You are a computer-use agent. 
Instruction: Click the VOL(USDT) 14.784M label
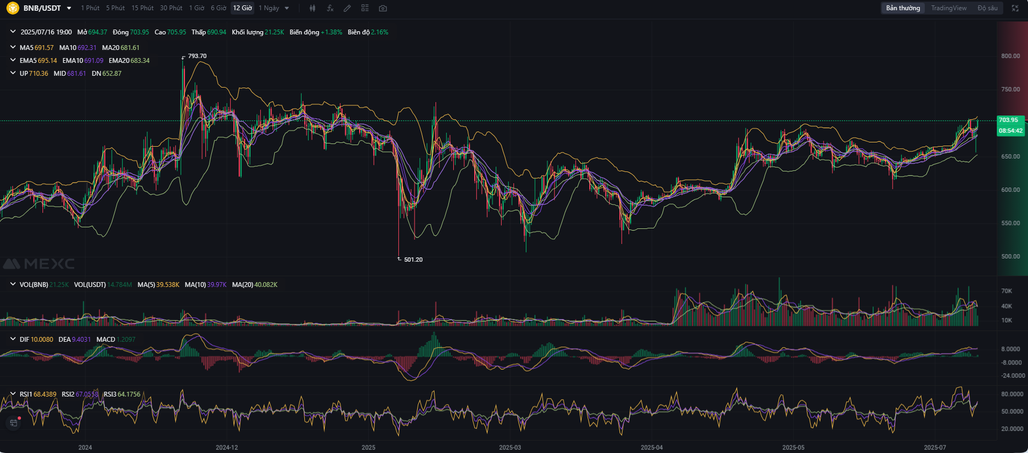(x=103, y=284)
